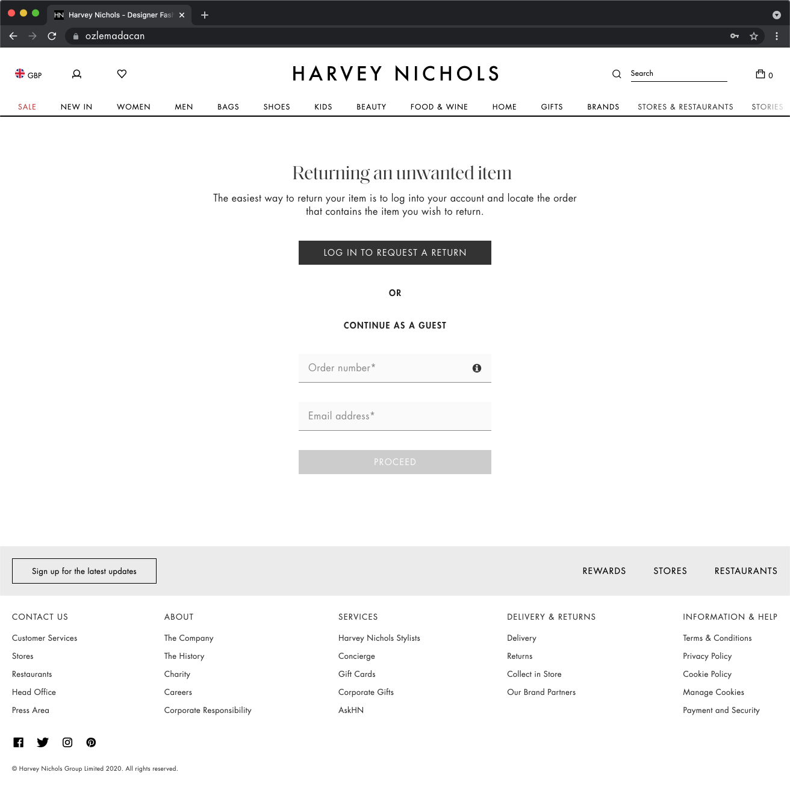Bookmark the page with star icon
Screen dimensions: 790x799
pos(754,36)
